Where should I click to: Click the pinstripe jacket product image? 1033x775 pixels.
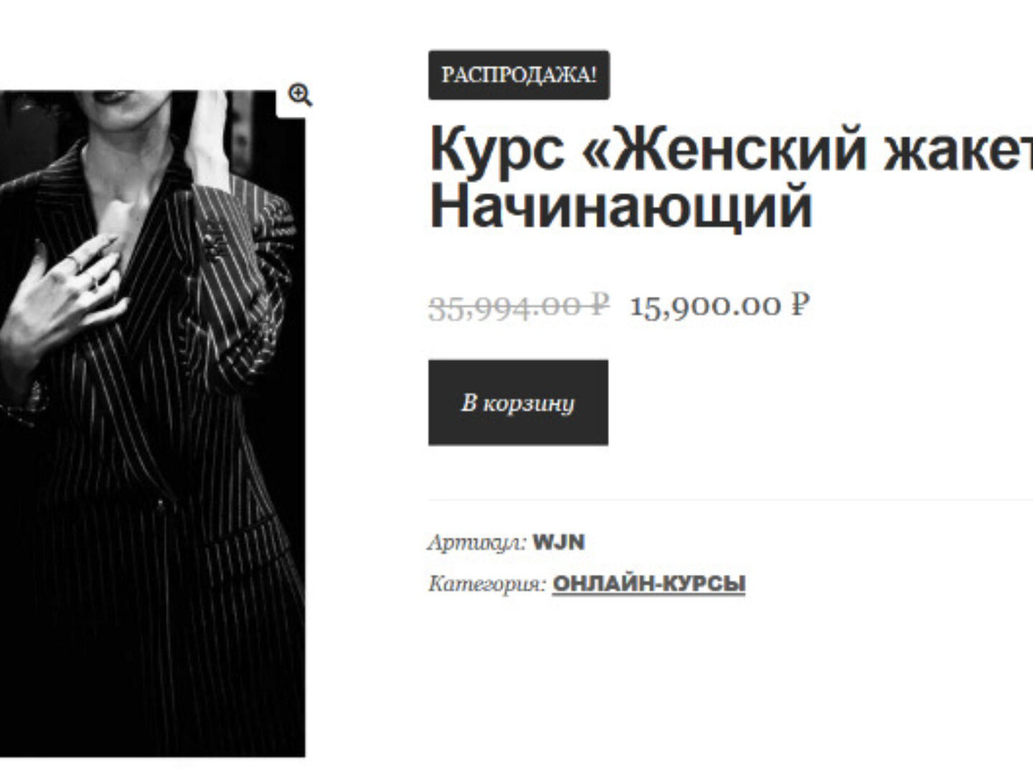pos(152,423)
